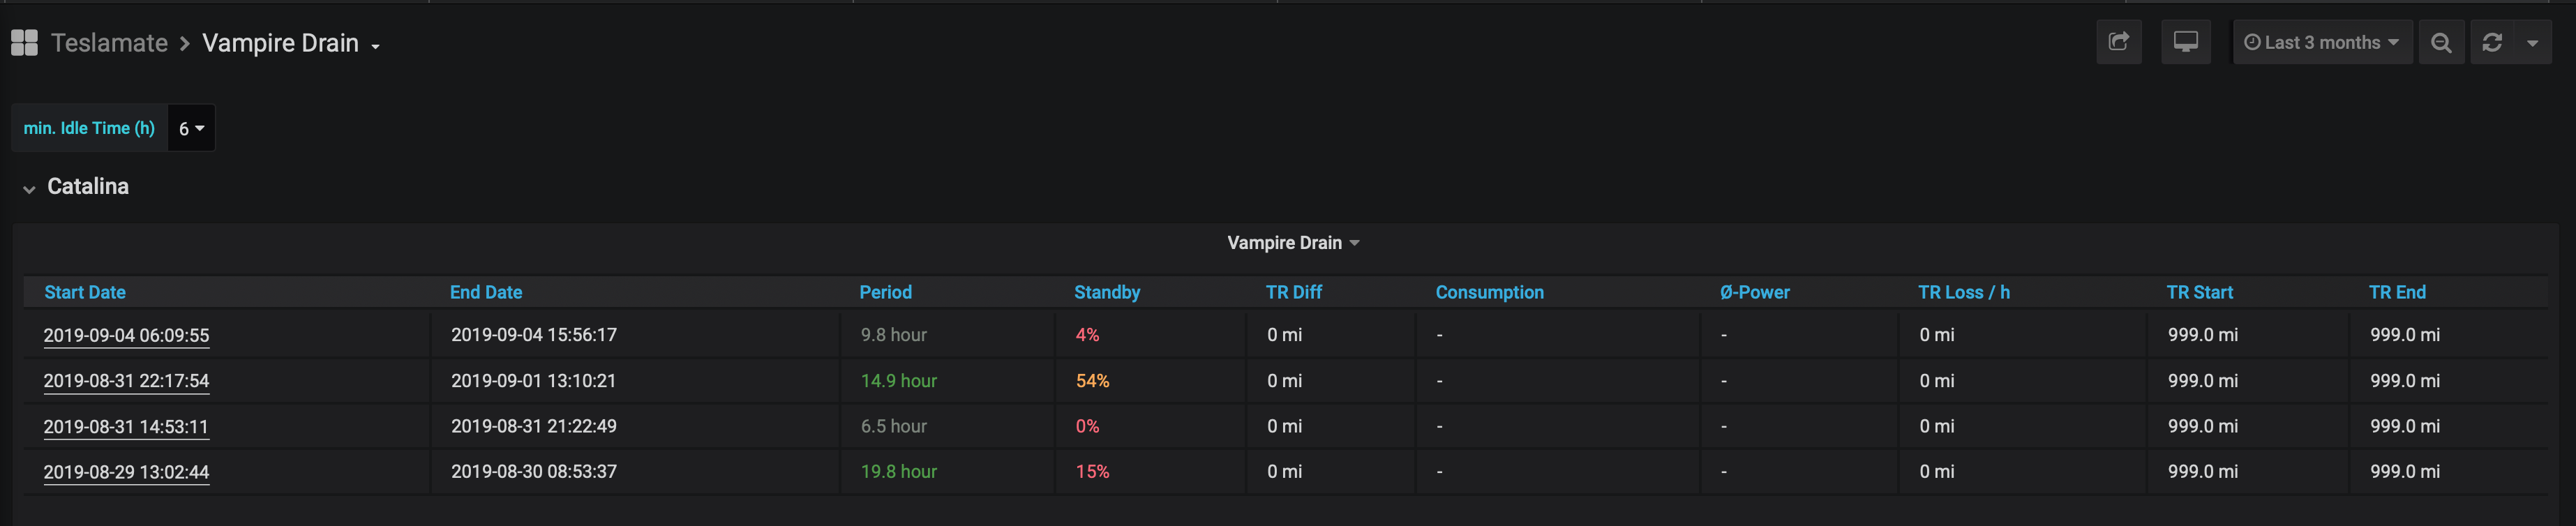Sort table by Standby column header
This screenshot has height=526, width=2576.
1106,292
